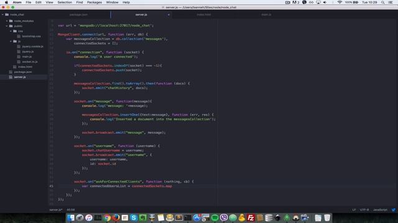Open Evernote from the dock
The width and height of the screenshot is (398, 223).
click(x=142, y=217)
